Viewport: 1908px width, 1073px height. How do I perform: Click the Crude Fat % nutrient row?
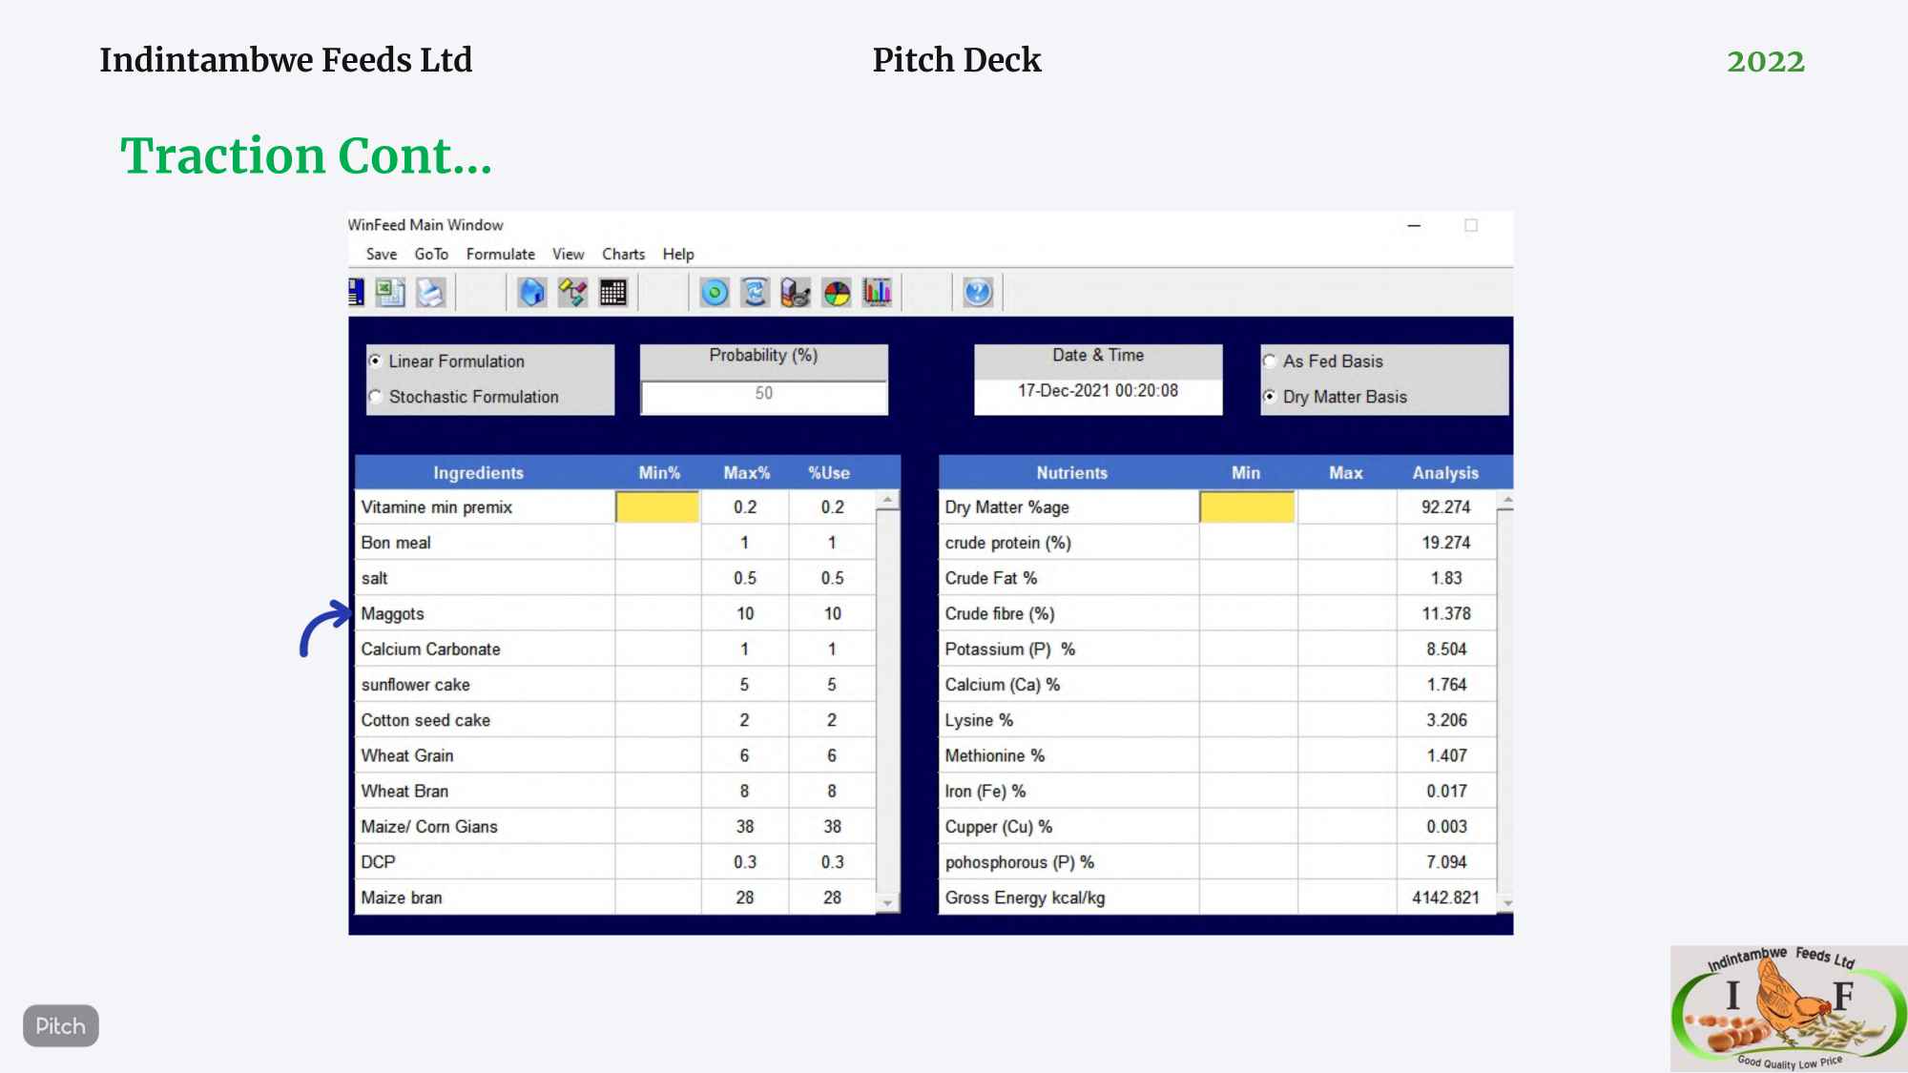click(1217, 578)
